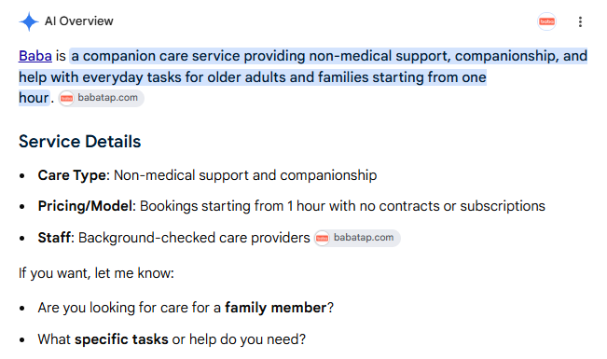Click the Staff bullet label

(x=56, y=238)
